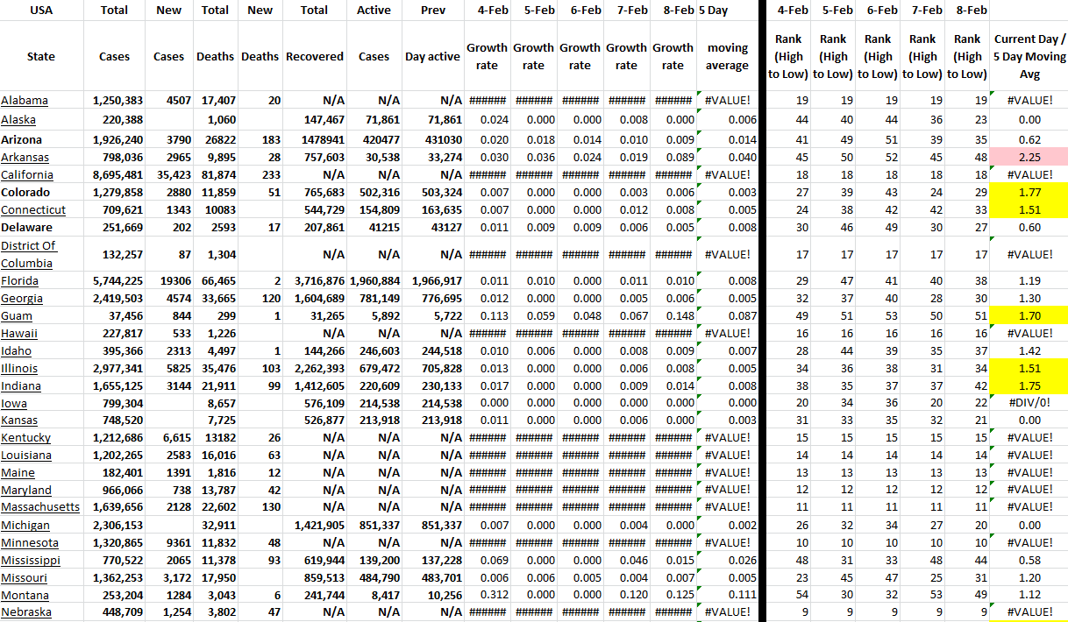1068x622 pixels.
Task: Click the Nebraska link
Action: [26, 612]
